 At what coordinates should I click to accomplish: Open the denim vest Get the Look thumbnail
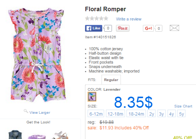coord(15,135)
